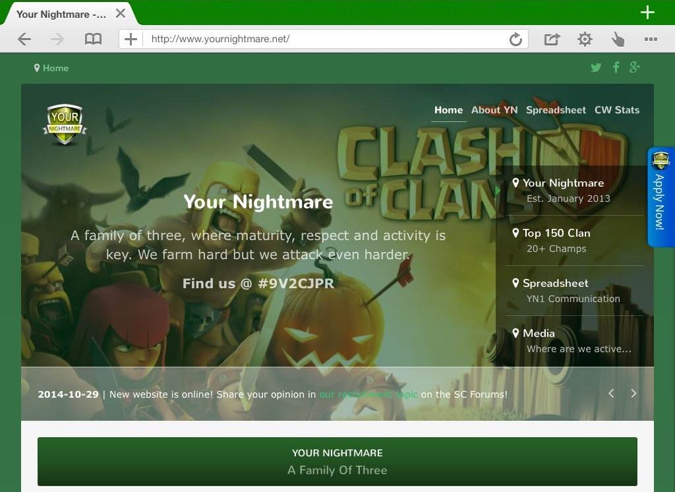Screen dimensions: 675x492
Task: Open the About YN menu item
Action: 494,110
